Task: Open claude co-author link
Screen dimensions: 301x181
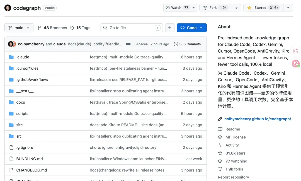Action: pyautogui.click(x=60, y=44)
